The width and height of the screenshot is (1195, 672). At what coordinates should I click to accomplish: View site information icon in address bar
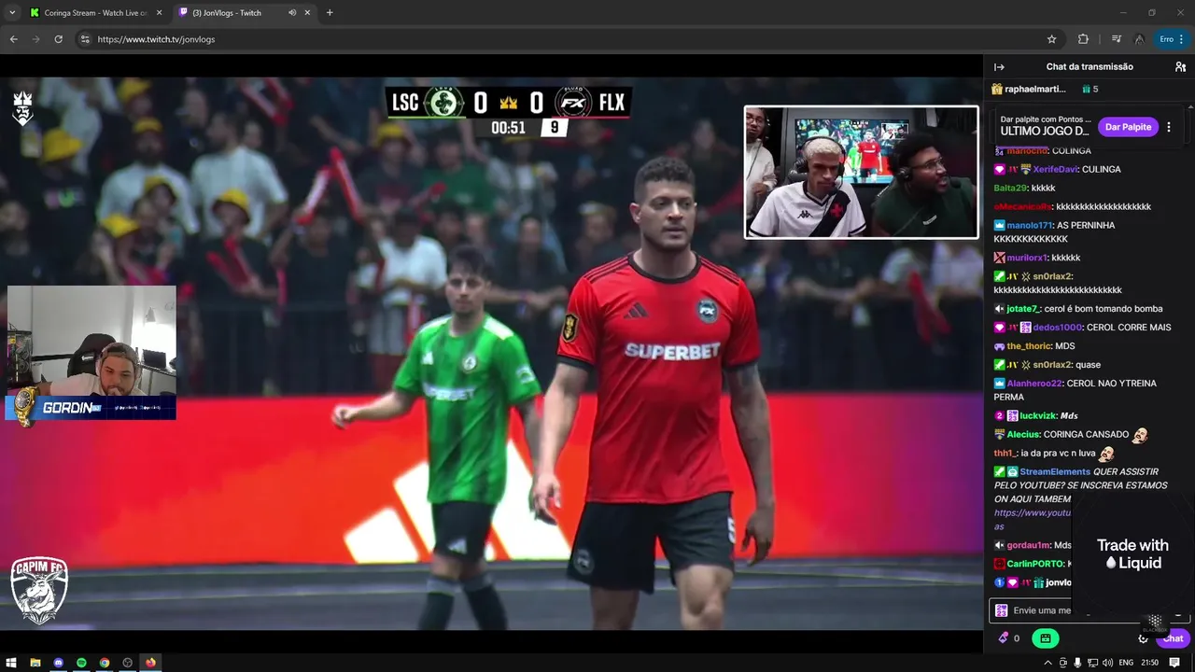tap(85, 39)
